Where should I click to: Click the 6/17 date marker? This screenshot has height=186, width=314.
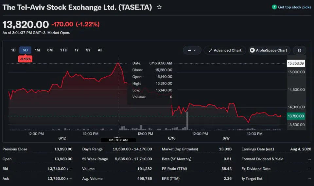226,138
